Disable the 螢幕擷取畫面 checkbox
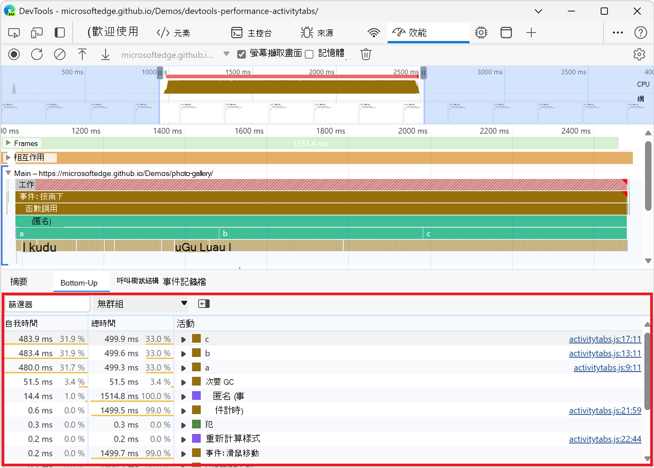This screenshot has height=468, width=654. (x=241, y=54)
